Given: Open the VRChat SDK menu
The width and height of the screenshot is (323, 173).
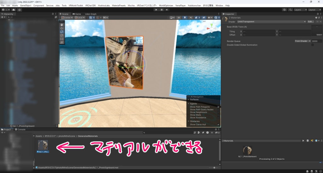Looking at the screenshot, I should (x=91, y=6).
